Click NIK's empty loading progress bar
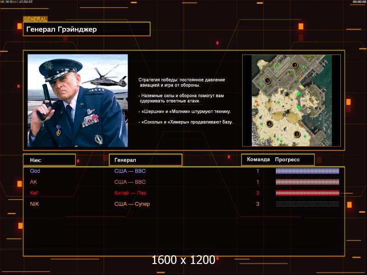This screenshot has width=367, height=275. click(307, 204)
